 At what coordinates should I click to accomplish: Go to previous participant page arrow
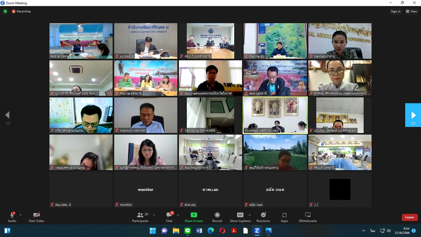7,115
